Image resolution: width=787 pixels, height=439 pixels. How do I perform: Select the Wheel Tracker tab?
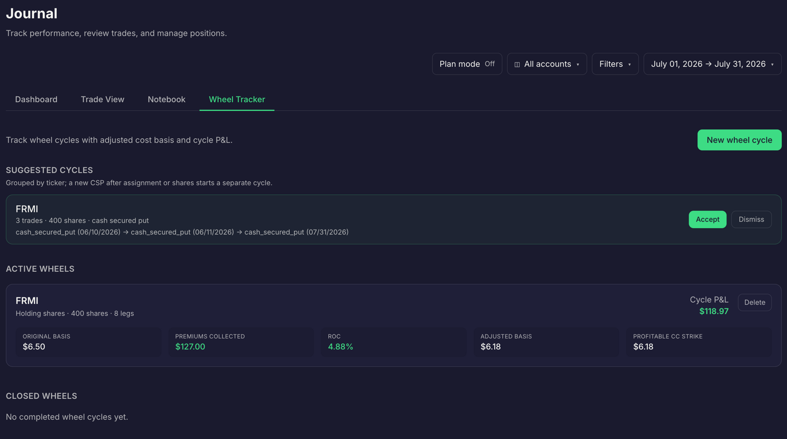237,99
